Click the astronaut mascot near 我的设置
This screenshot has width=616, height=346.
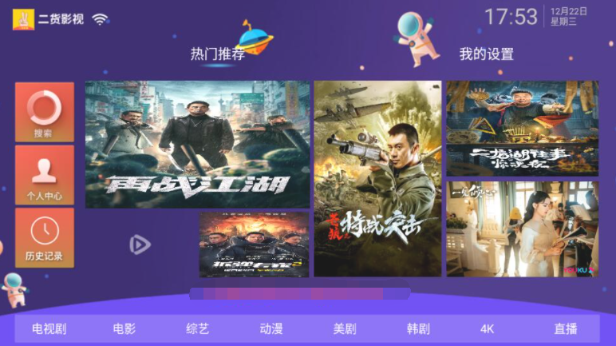(416, 38)
